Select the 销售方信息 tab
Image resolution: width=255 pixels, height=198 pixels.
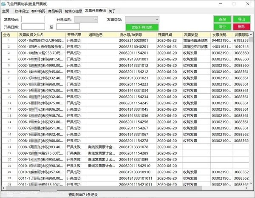tap(74, 11)
